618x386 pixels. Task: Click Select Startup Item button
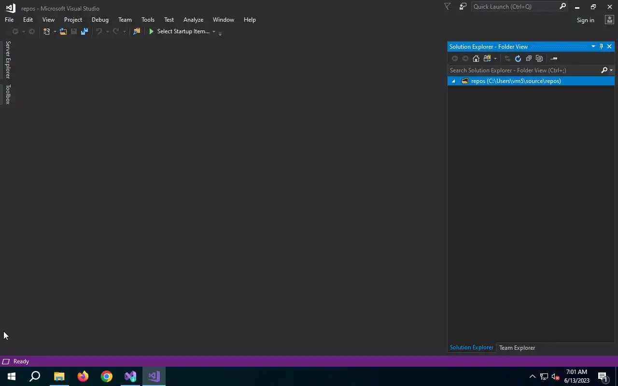[183, 31]
